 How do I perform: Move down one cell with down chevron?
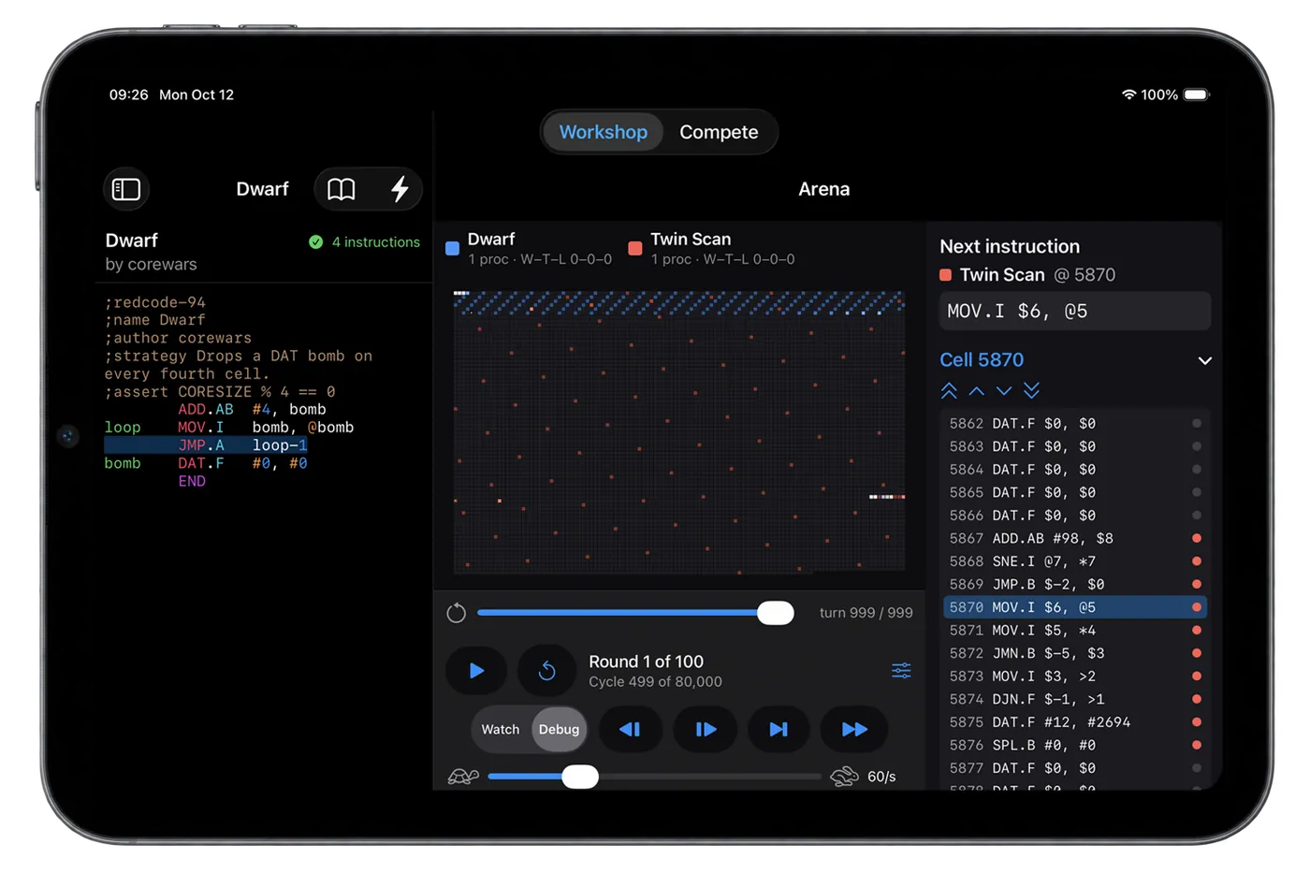pos(1004,390)
